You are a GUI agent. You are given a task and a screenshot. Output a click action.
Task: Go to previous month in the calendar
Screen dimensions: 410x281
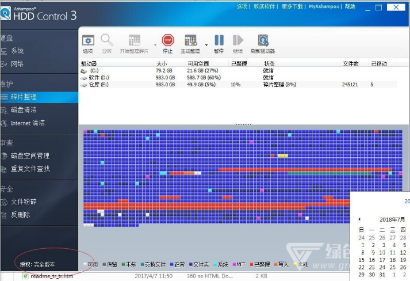[359, 219]
